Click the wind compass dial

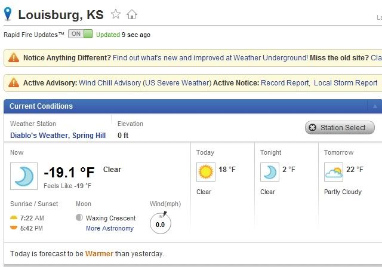161,223
